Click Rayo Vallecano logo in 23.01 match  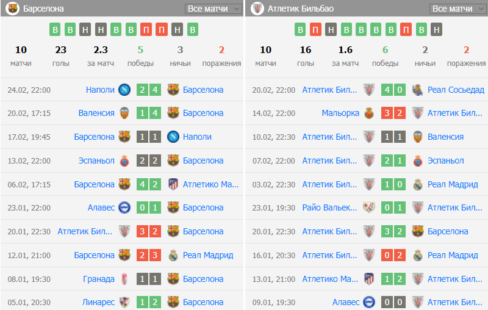369,207
